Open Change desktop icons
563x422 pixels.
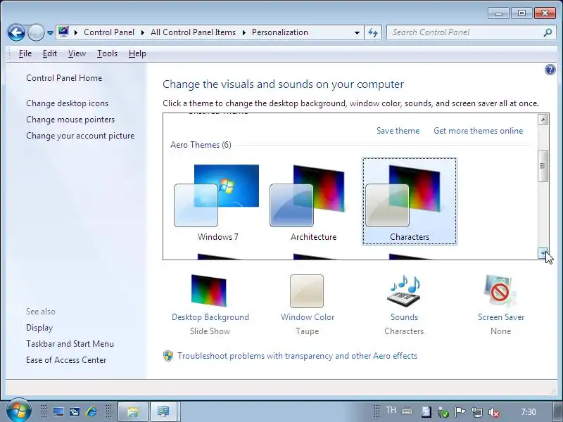pos(67,103)
